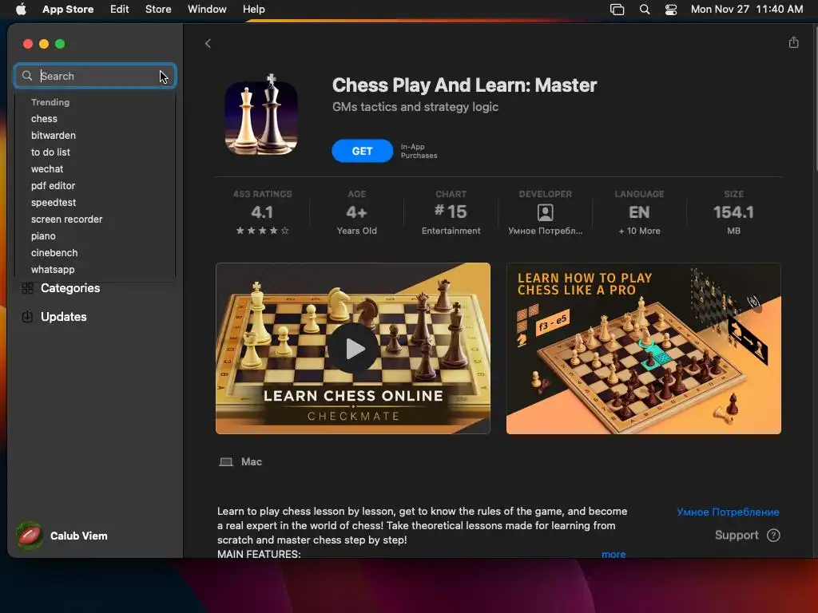Open the Help menu
The width and height of the screenshot is (818, 613).
point(253,10)
